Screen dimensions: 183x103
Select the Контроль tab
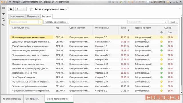click(46, 16)
